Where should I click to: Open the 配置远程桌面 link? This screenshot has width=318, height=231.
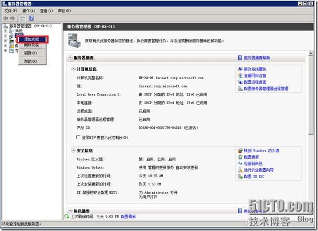255,82
